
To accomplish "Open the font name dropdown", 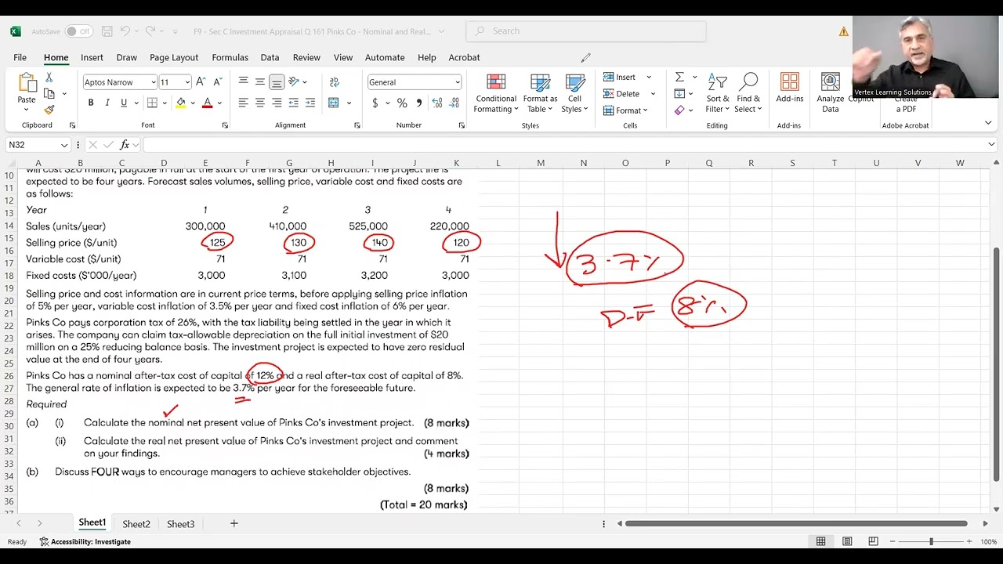I will (154, 82).
